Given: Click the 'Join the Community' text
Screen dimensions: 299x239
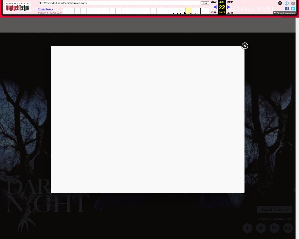Looking at the screenshot, I should 275,219.
